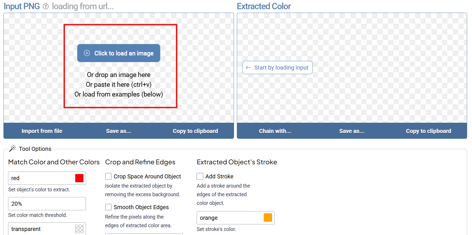Click the Start by loading input button
Image resolution: width=472 pixels, height=235 pixels.
point(277,68)
